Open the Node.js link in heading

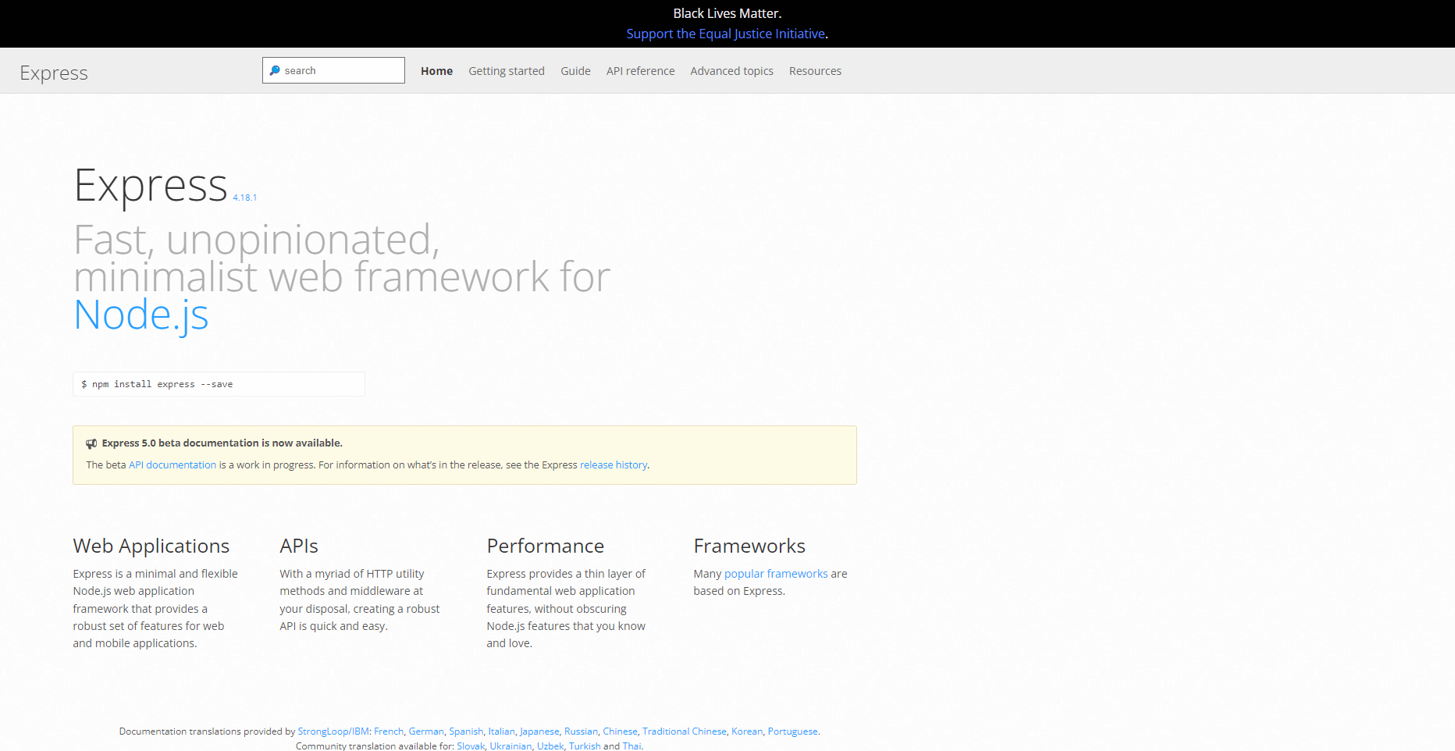click(141, 315)
